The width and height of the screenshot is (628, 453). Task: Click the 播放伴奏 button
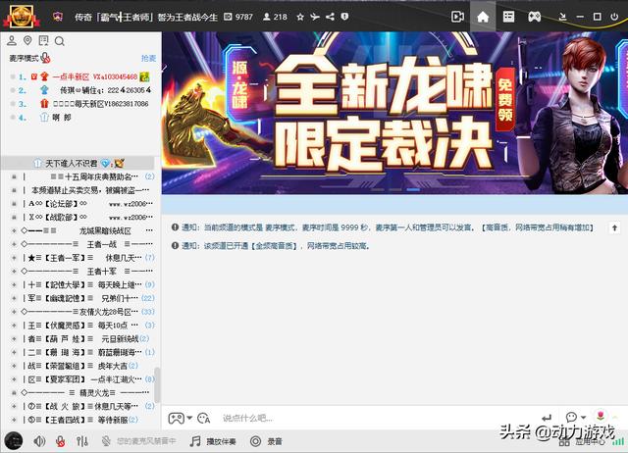pyautogui.click(x=213, y=441)
